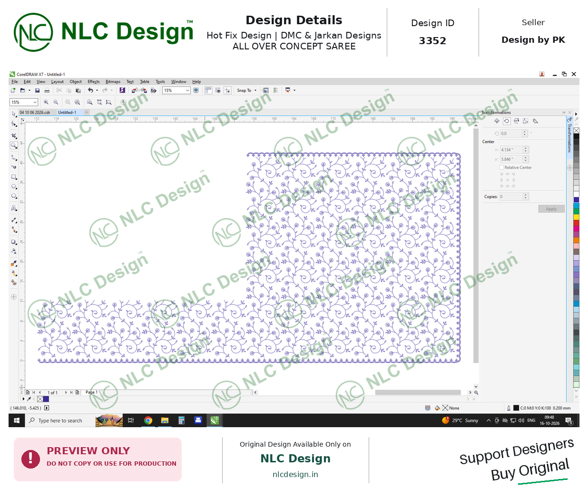
Task: Pick the yellow palette swatch
Action: (x=576, y=217)
